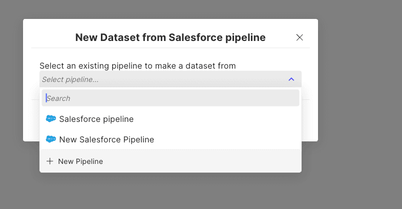Click the plus icon beside New Pipeline
The image size is (402, 209).
[x=50, y=161]
